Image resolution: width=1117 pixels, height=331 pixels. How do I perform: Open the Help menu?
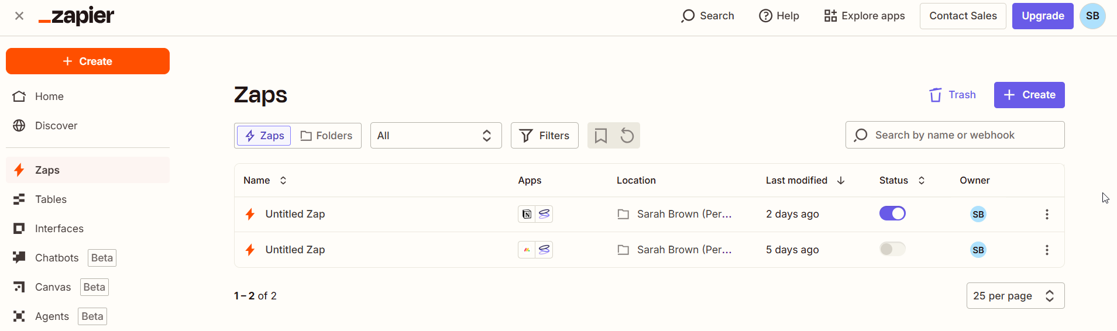tap(779, 16)
